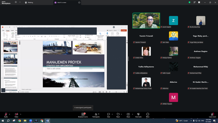Toggle the Zoom layout view icon
Viewport: 218px width, 123px height.
[x=199, y=2]
